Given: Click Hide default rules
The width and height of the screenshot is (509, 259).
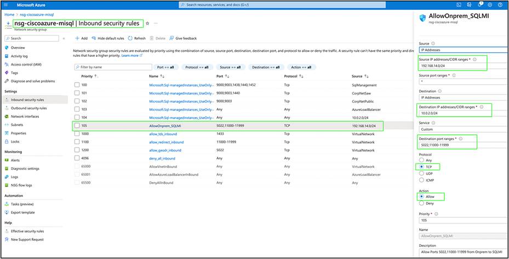Looking at the screenshot, I should pos(108,38).
